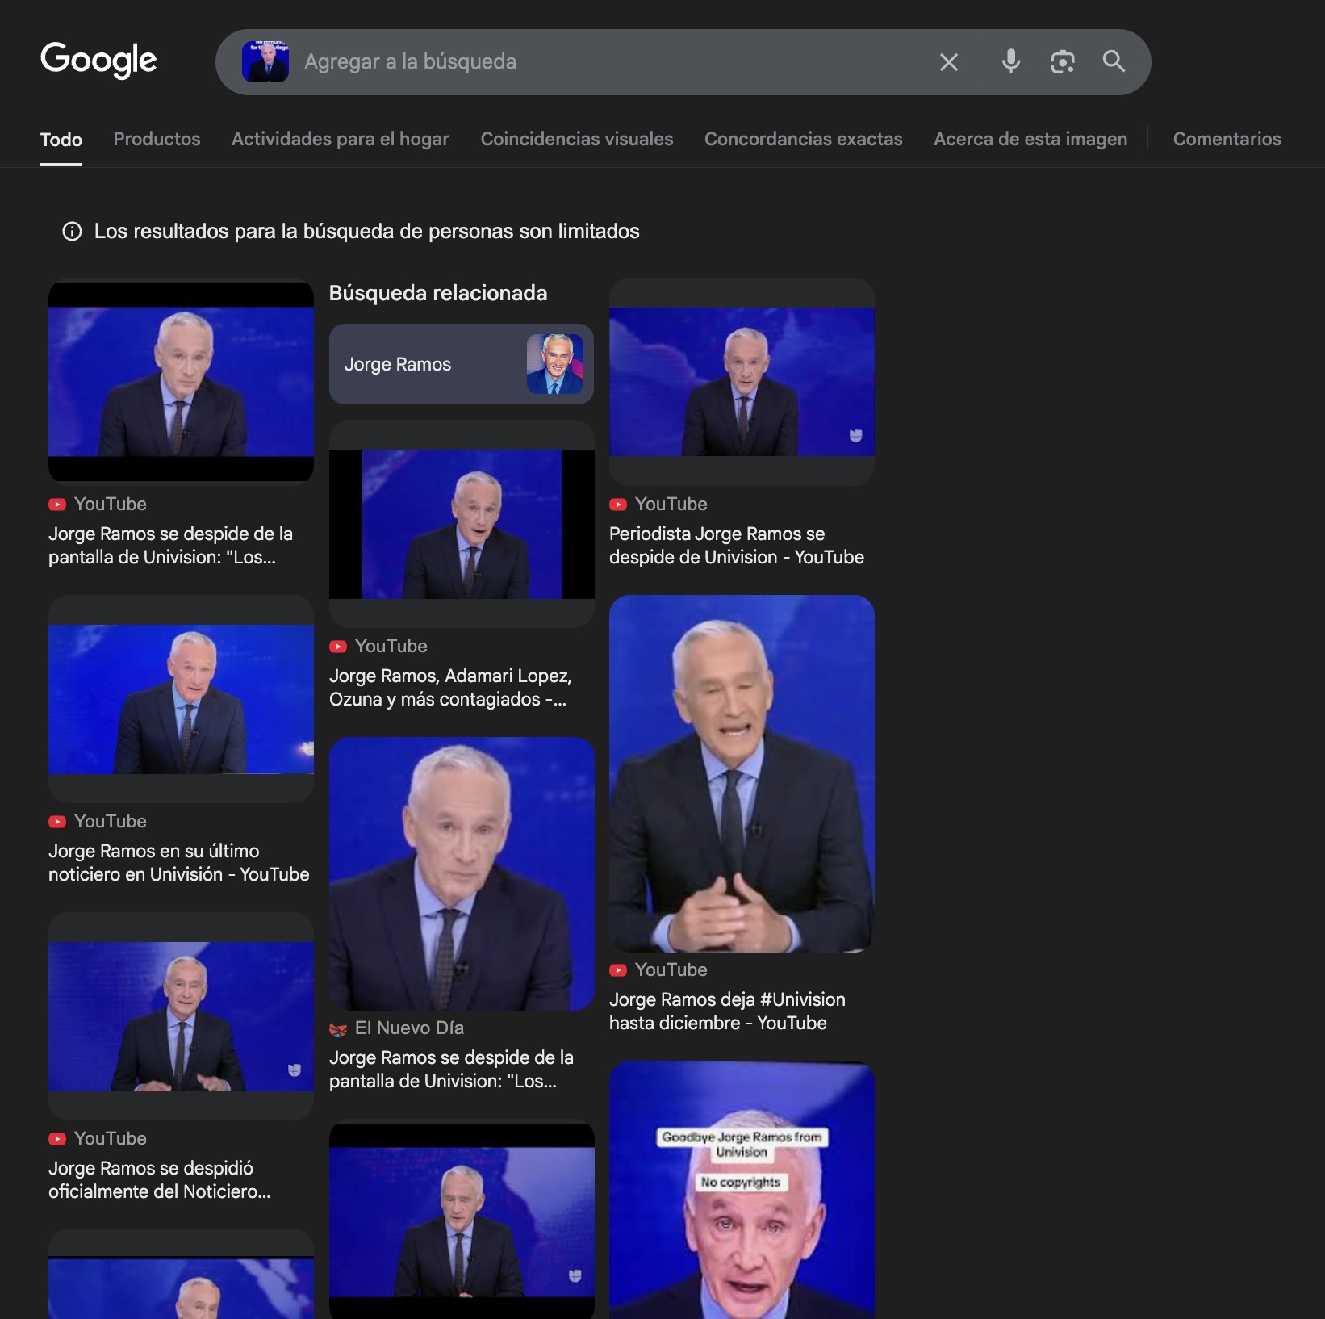1325x1319 pixels.
Task: Click the large thumbnail above El Nuevo Día
Action: (x=462, y=873)
